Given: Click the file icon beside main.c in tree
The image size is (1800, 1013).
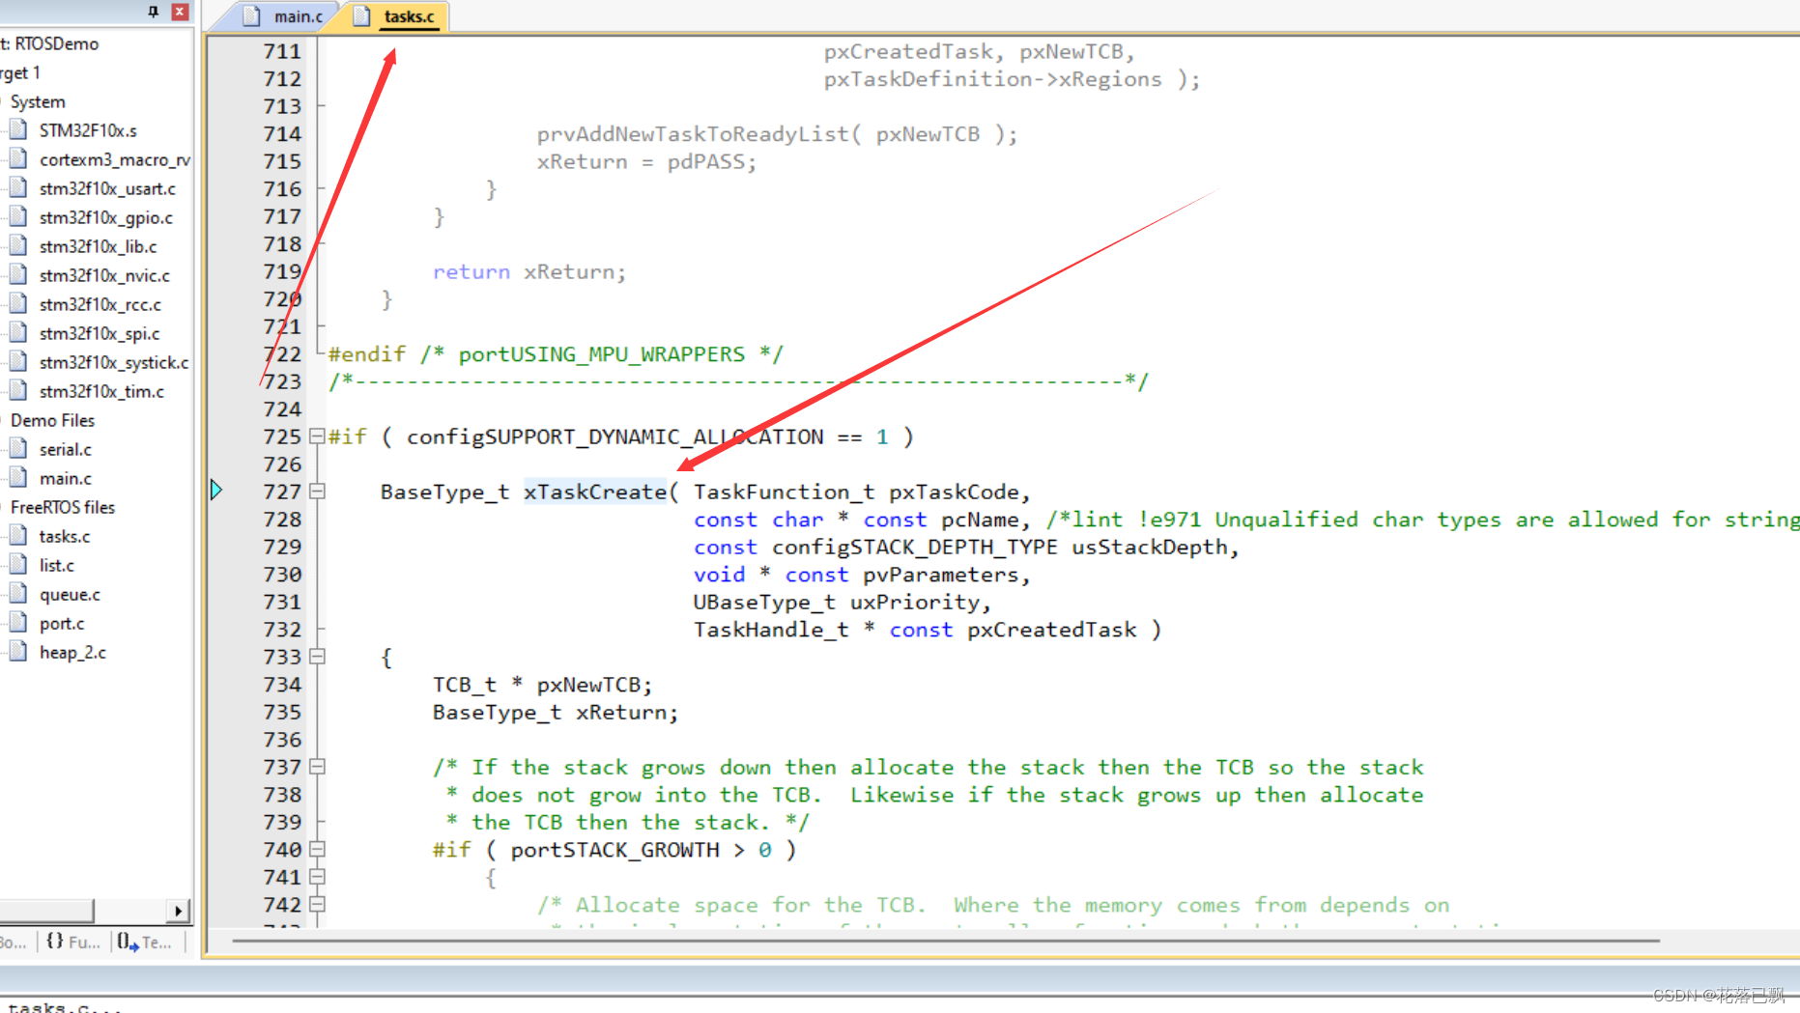Looking at the screenshot, I should pos(17,477).
